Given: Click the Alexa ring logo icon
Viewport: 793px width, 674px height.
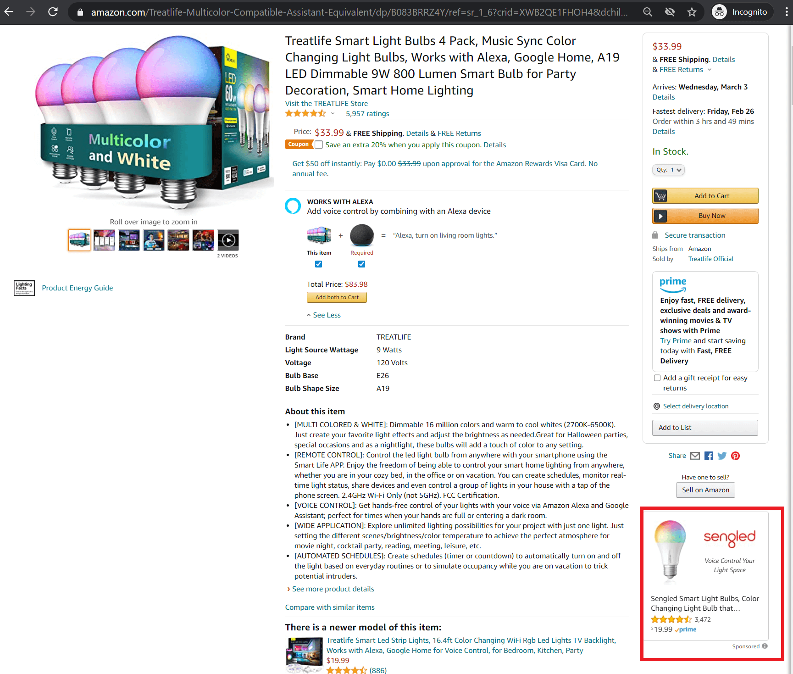Looking at the screenshot, I should point(293,206).
